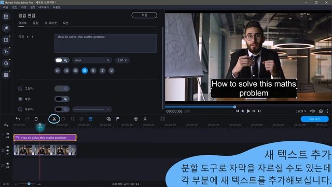Viewport: 332px width, 187px height.
Task: Click the preview progress bar handle
Action: pyautogui.click(x=234, y=107)
